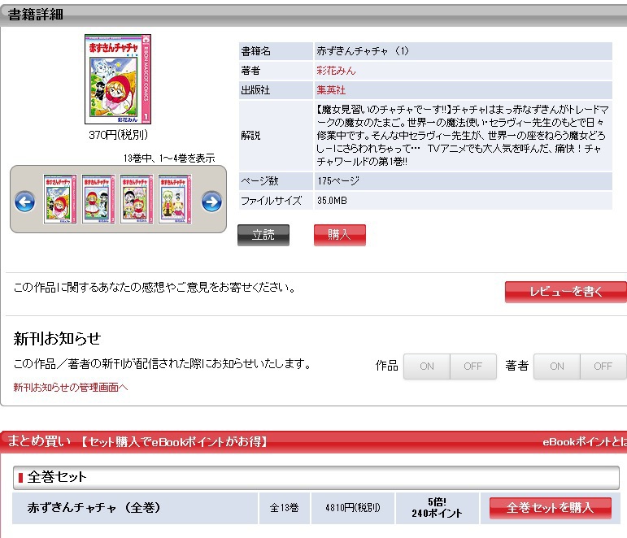Open volume 4 thumbnail in carousel
The image size is (627, 538).
point(175,199)
